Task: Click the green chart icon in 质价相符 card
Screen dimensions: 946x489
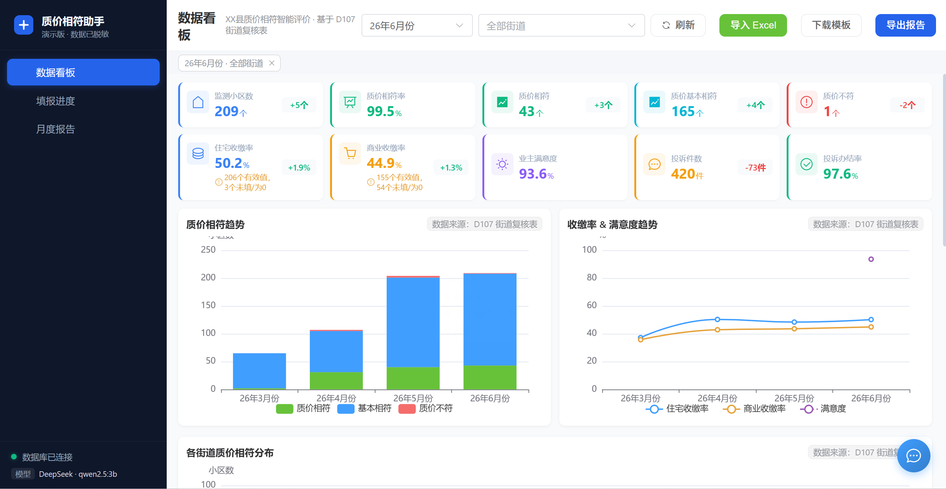Action: tap(502, 102)
